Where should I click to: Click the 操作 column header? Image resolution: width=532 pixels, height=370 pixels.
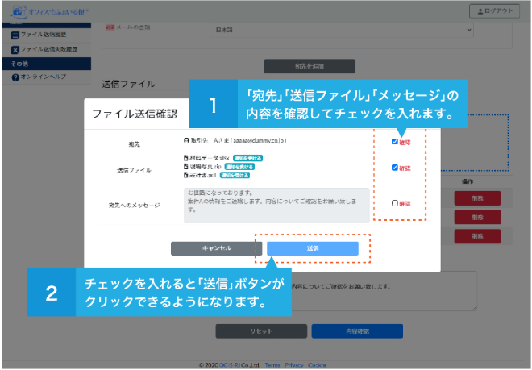468,181
